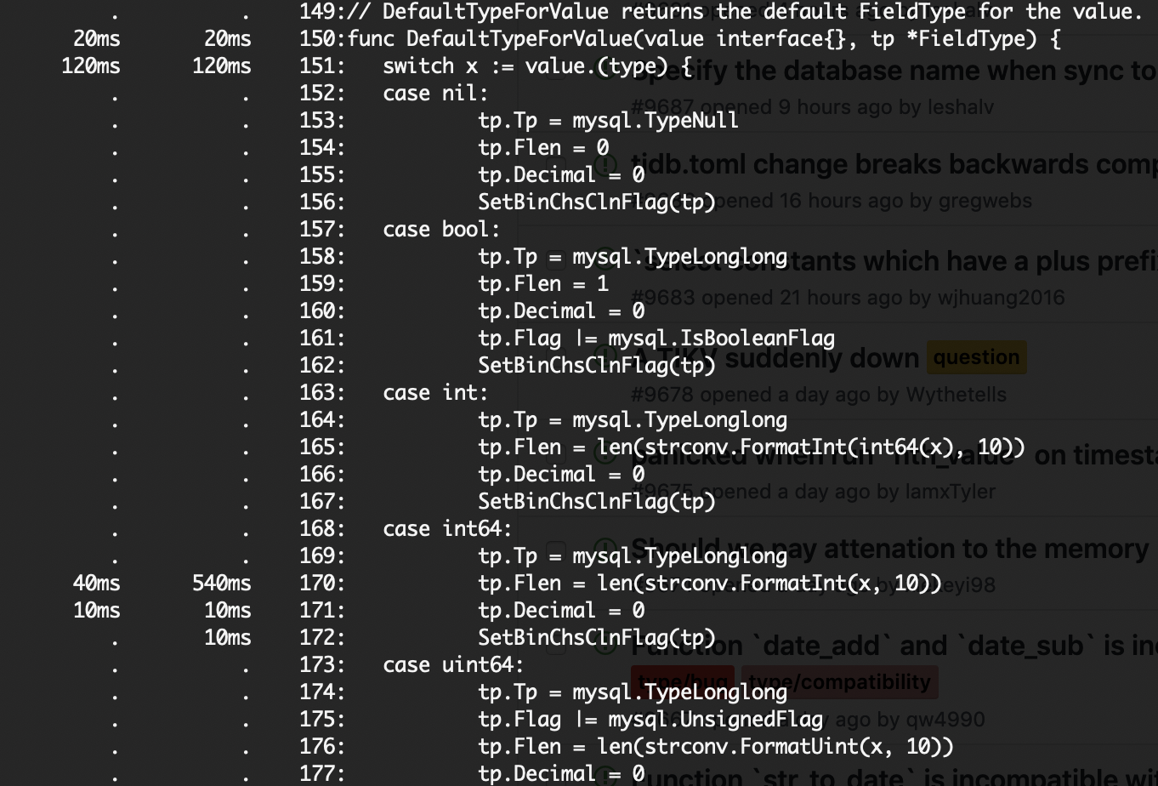Screen dimensions: 1158x786
Task: Click the 'case bool:' line 157
Action: [442, 230]
